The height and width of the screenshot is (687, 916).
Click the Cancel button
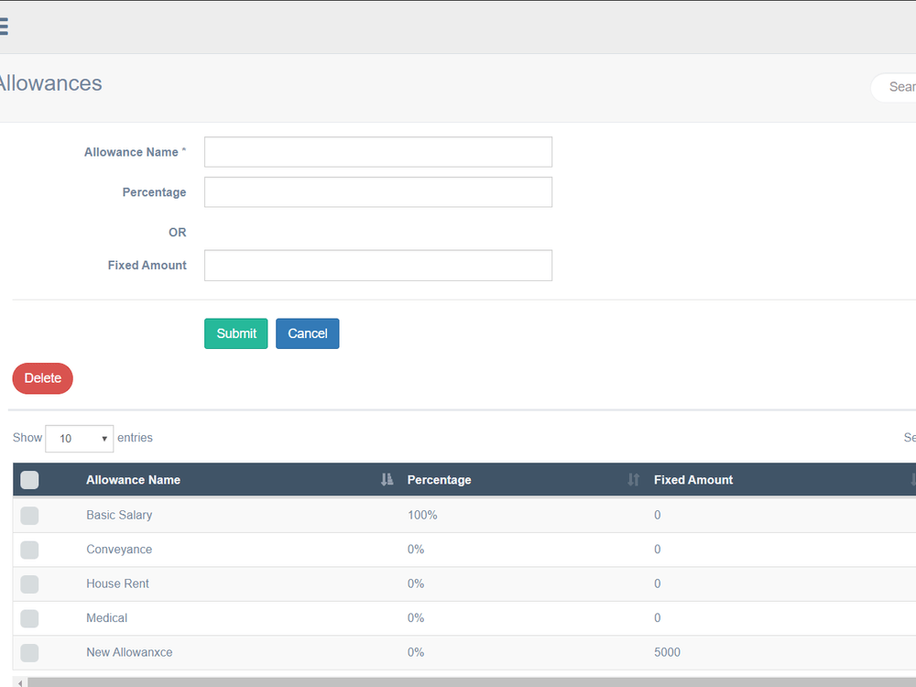tap(307, 333)
